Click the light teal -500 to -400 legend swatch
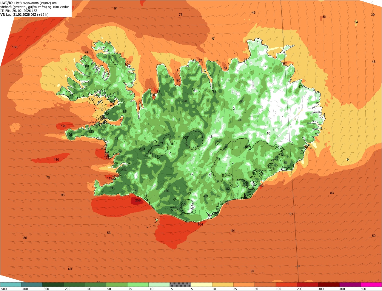 click(10, 284)
